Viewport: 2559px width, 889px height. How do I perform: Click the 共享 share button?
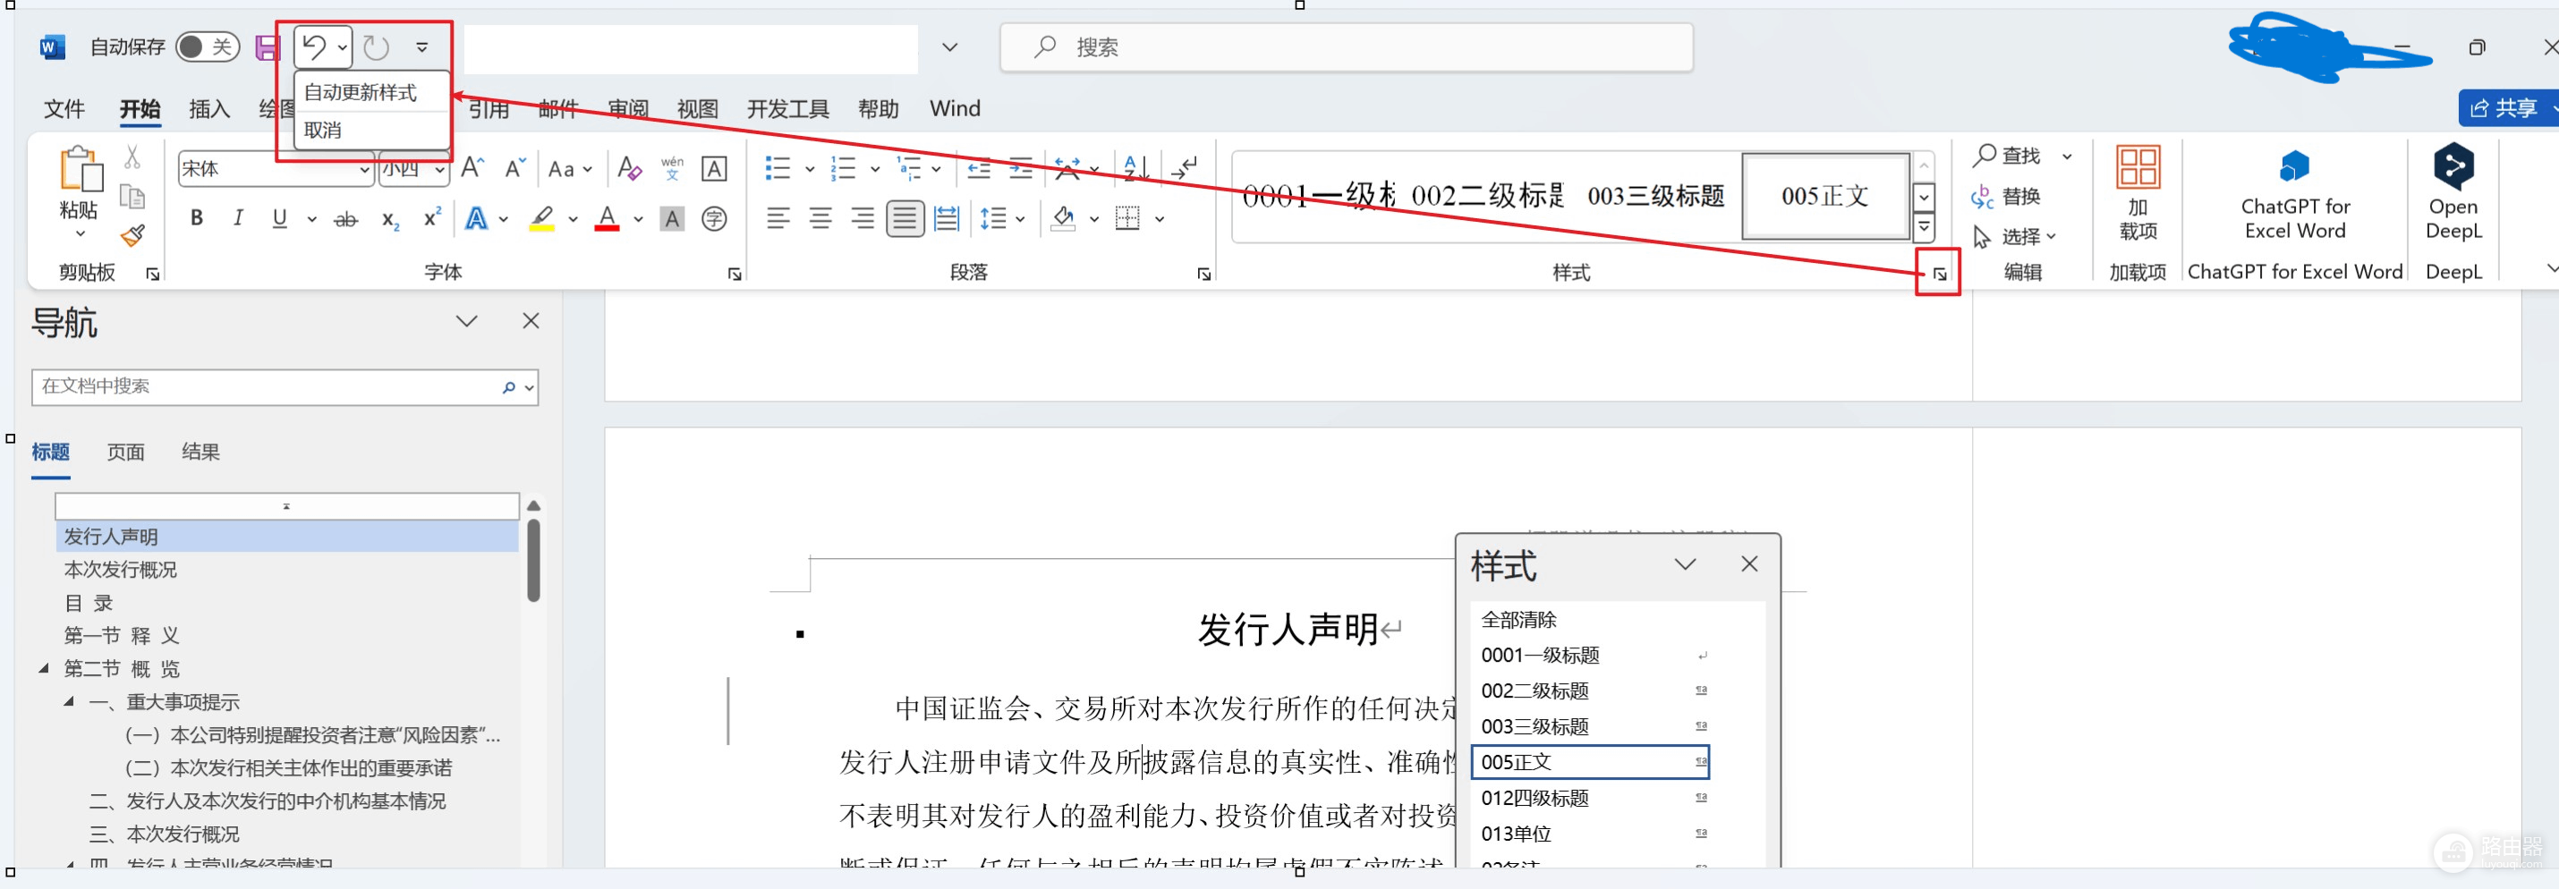pyautogui.click(x=2506, y=108)
